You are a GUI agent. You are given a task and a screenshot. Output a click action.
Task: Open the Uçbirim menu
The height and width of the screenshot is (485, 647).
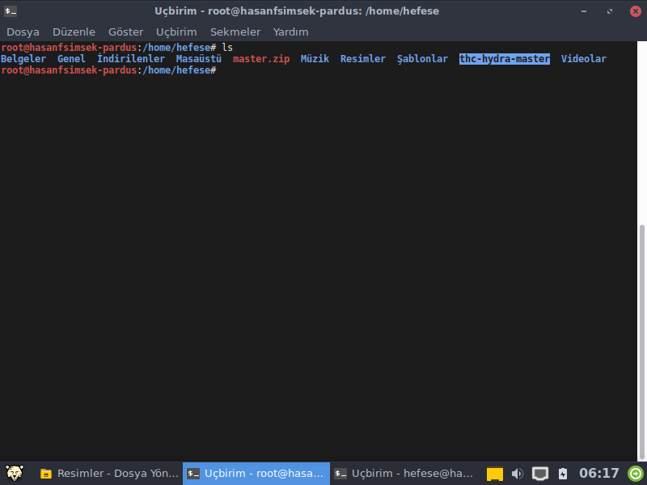click(x=176, y=32)
